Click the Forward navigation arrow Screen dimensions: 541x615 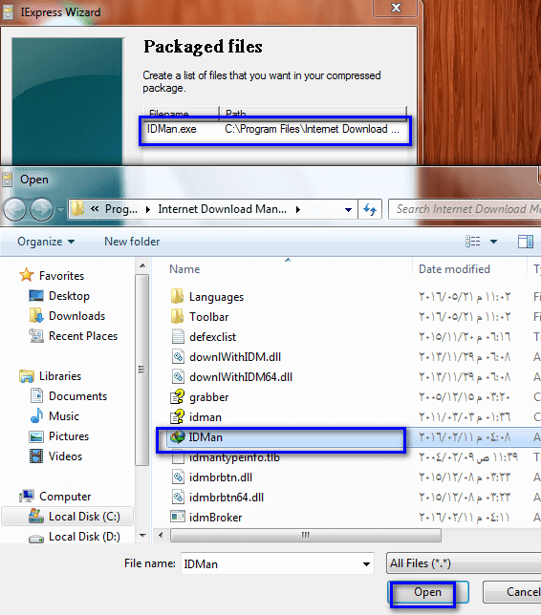click(42, 209)
